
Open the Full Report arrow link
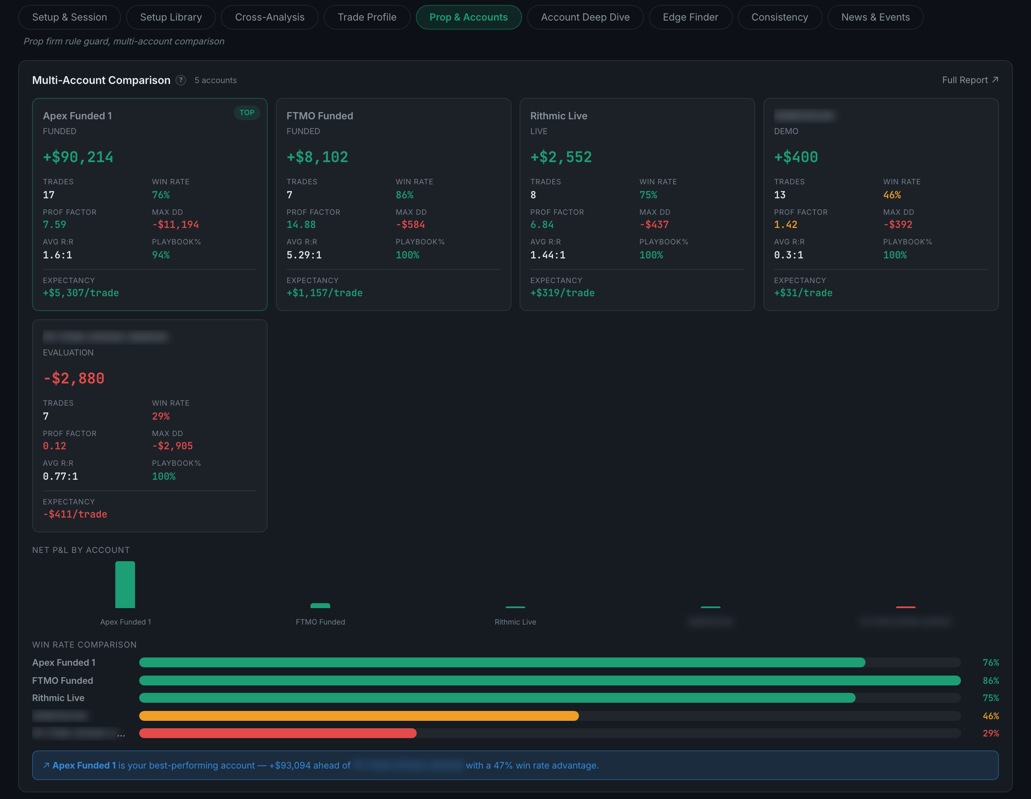[970, 80]
